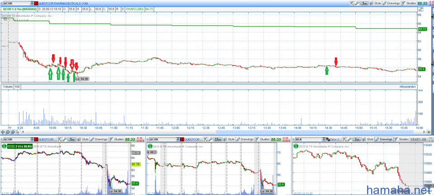Expand the symbol dropdown on the 15m chart

point(178,139)
